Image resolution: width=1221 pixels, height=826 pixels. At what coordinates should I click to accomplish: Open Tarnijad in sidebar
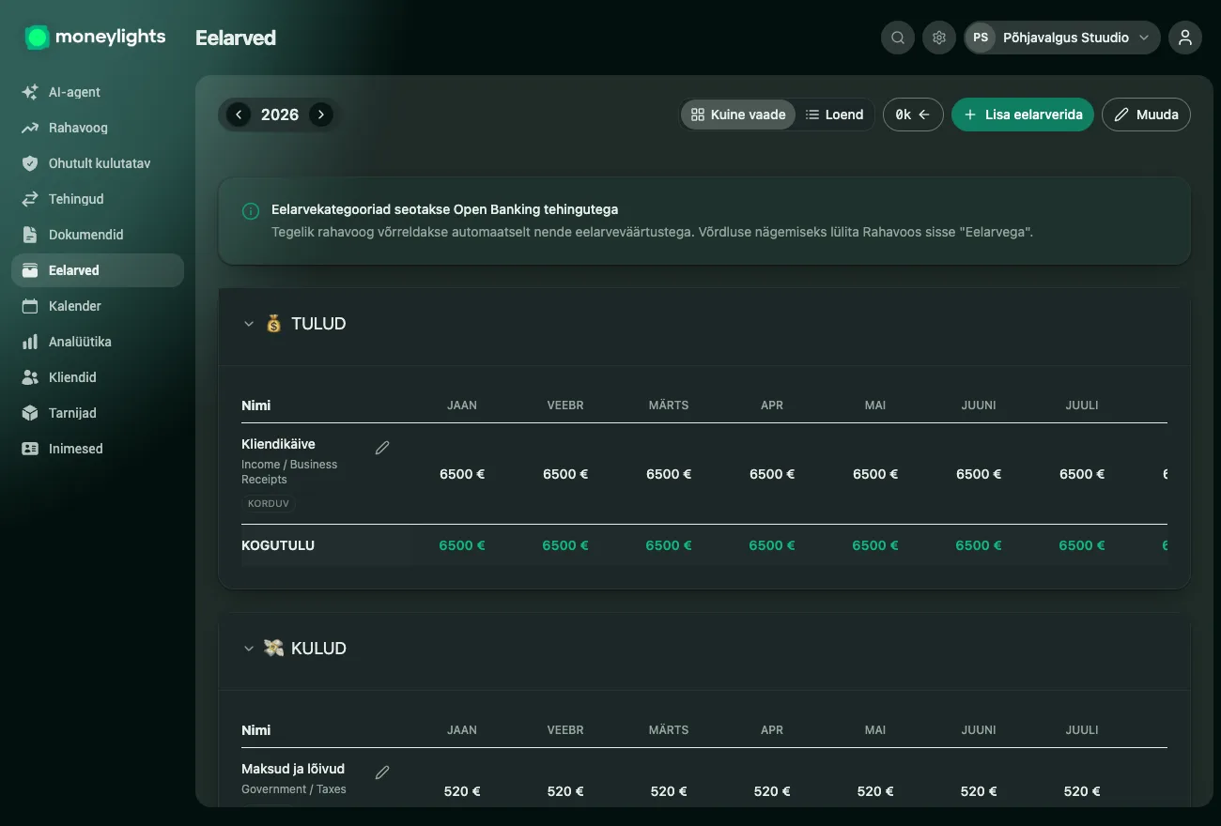pos(98,413)
